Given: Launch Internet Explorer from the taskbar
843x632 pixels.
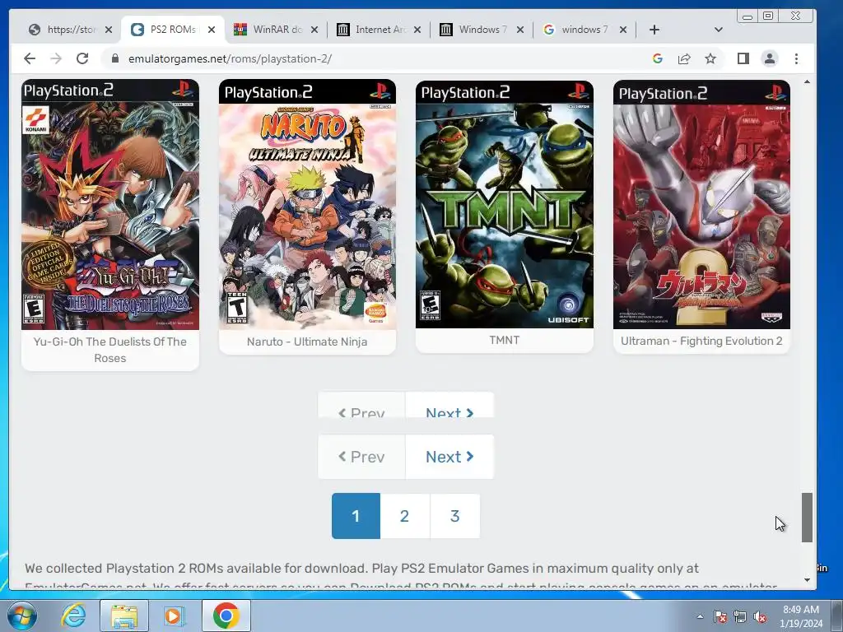Looking at the screenshot, I should [73, 616].
